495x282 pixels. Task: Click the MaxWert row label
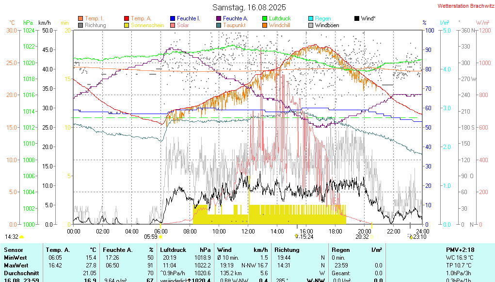16,265
